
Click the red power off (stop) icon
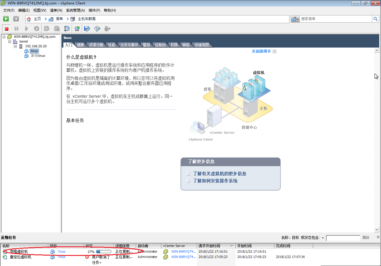[x=7, y=29]
